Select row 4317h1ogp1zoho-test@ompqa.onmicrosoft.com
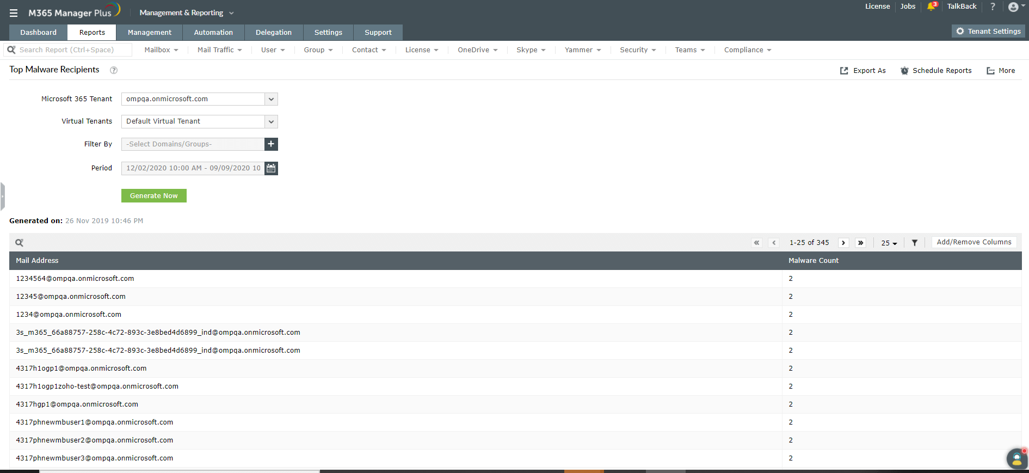Screen dimensions: 1029x473 tap(515, 386)
